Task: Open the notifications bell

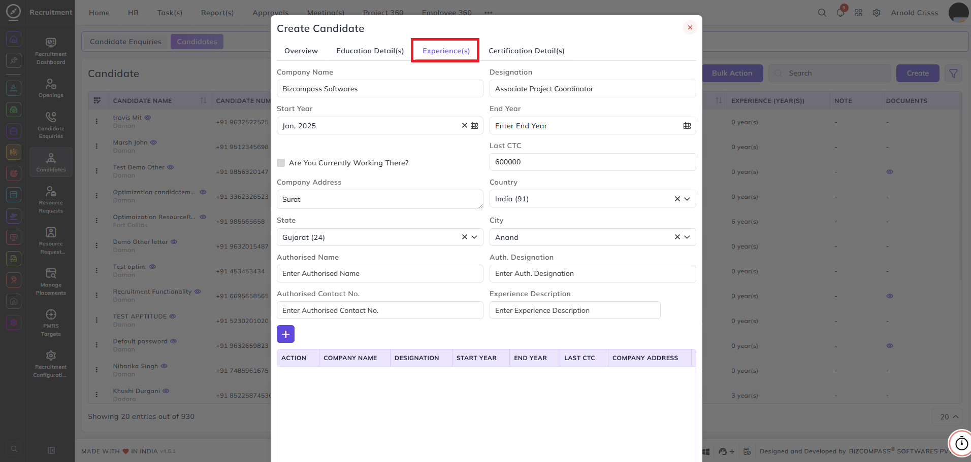Action: tap(840, 13)
